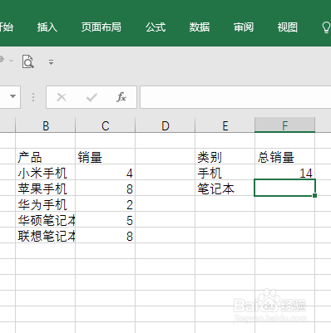
Task: Select column D header
Action: (165, 125)
